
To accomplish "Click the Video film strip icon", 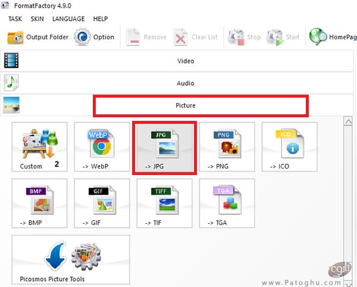I will [11, 61].
